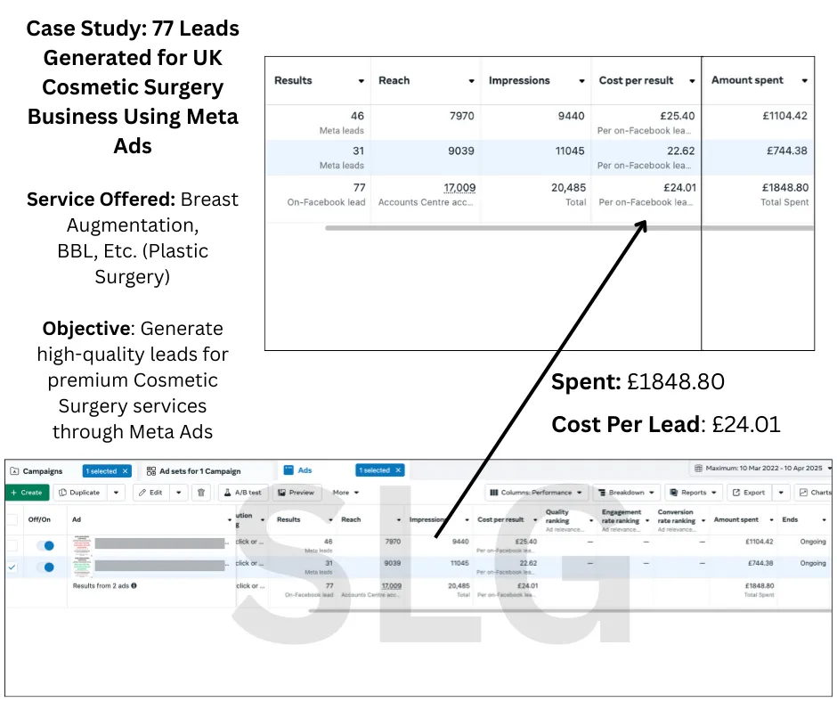
Task: Open the Maximum date range picker
Action: (761, 468)
